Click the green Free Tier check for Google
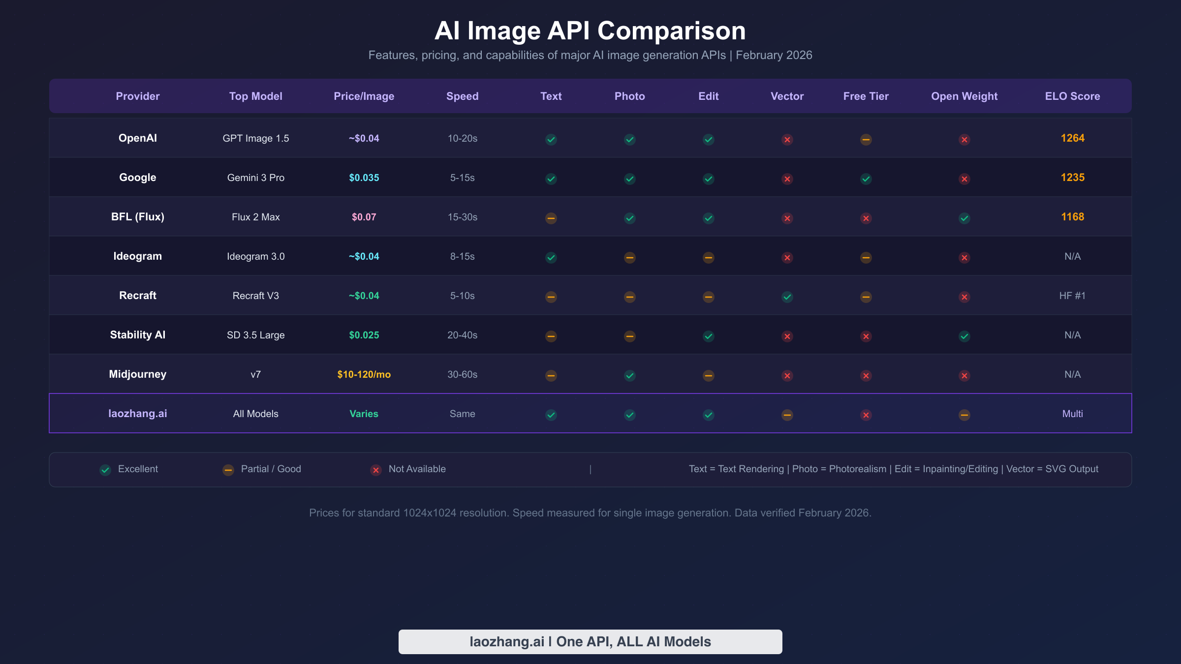Image resolution: width=1181 pixels, height=664 pixels. [x=866, y=179]
